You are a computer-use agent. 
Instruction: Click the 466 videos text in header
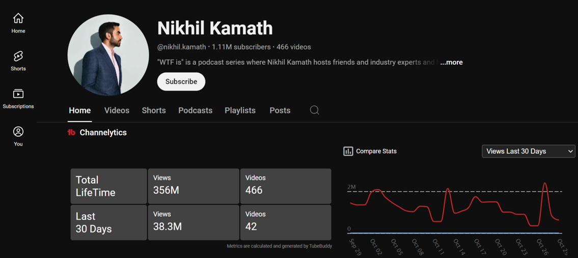pos(294,47)
